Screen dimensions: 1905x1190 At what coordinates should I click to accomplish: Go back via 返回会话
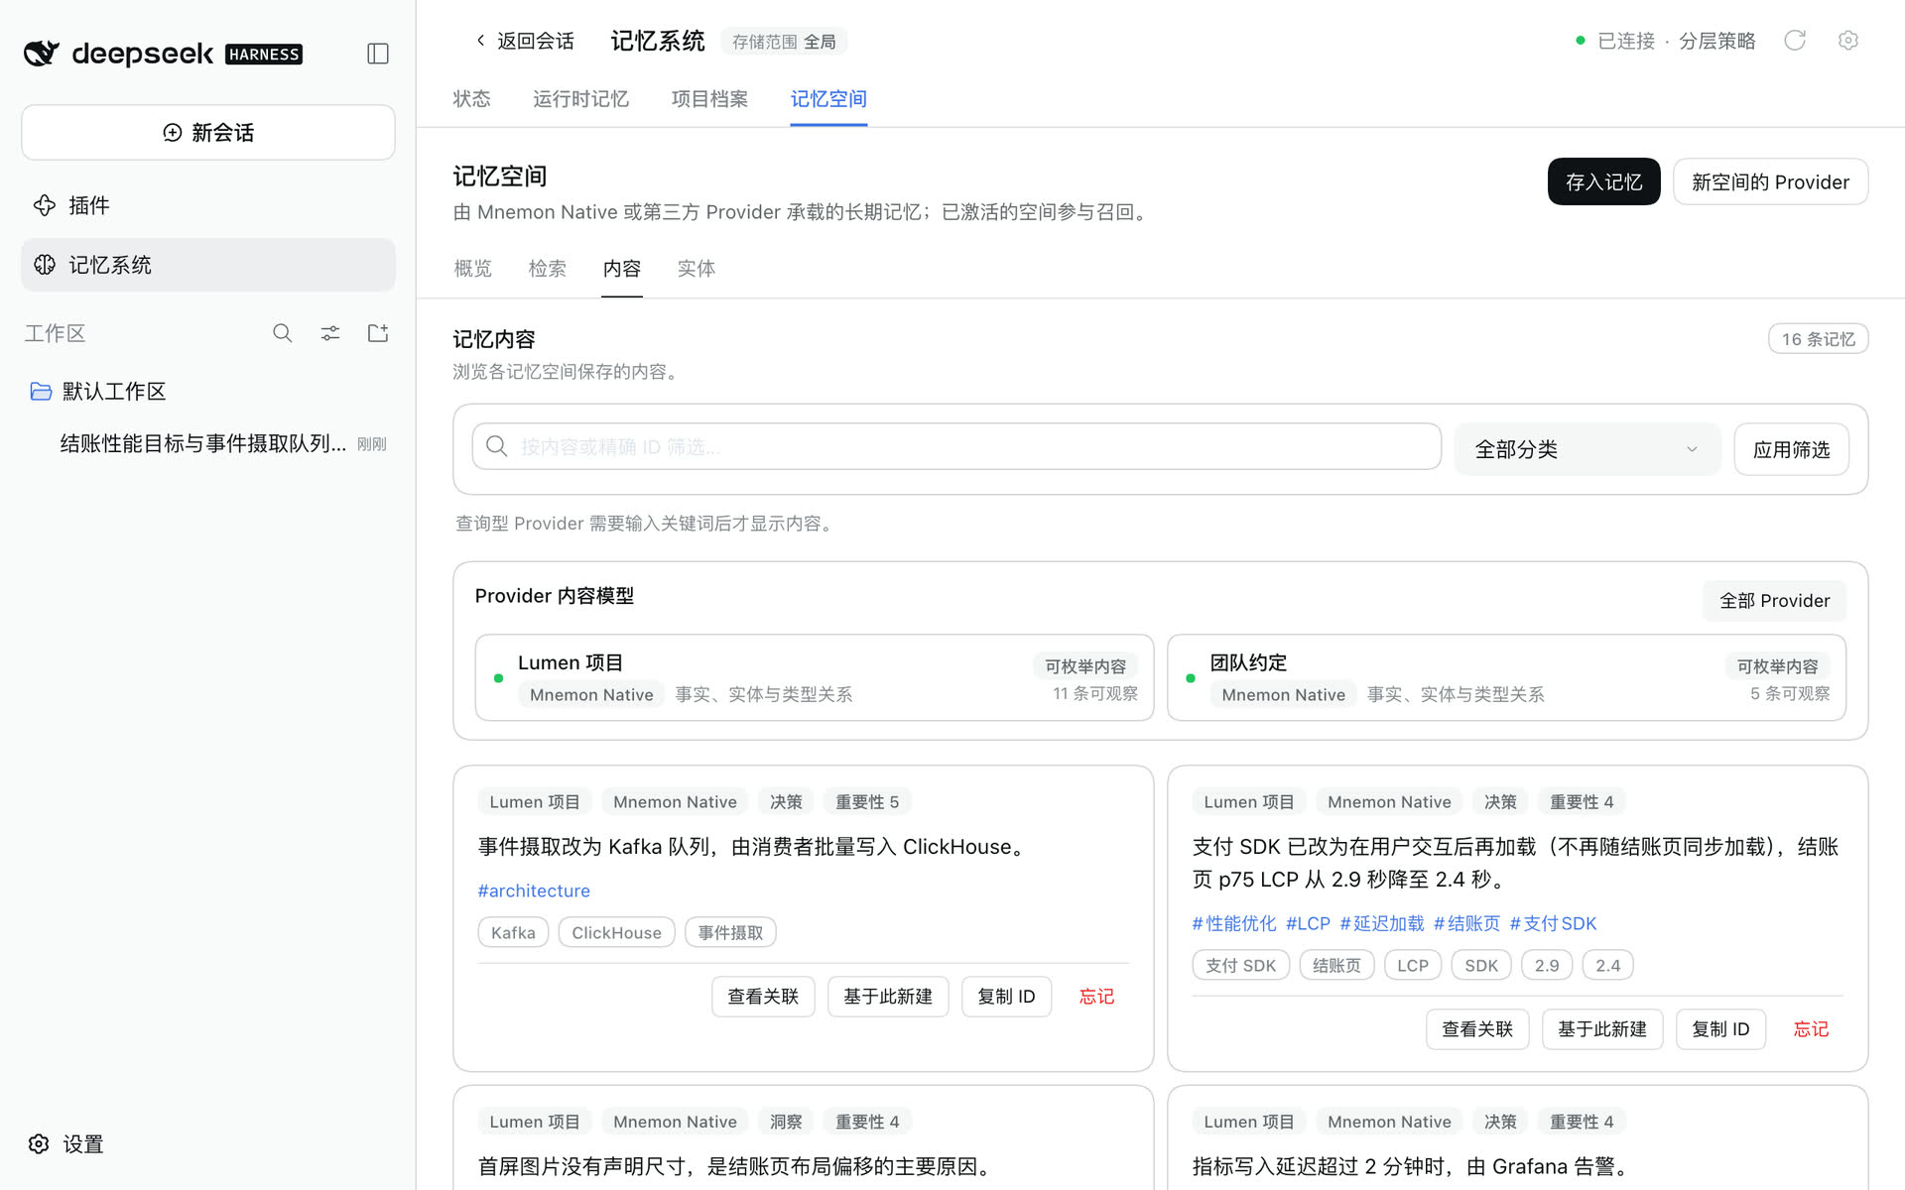click(525, 41)
